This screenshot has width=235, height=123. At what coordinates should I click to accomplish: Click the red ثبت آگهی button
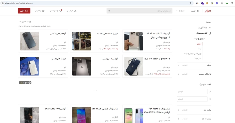point(24,11)
